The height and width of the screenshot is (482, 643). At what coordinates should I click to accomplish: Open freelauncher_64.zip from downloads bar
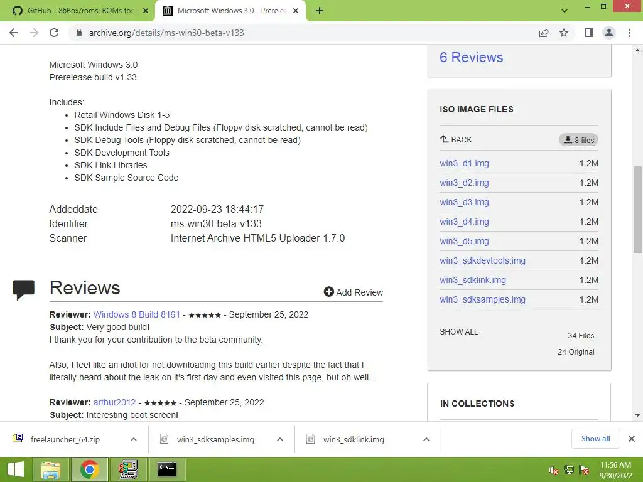pyautogui.click(x=65, y=439)
